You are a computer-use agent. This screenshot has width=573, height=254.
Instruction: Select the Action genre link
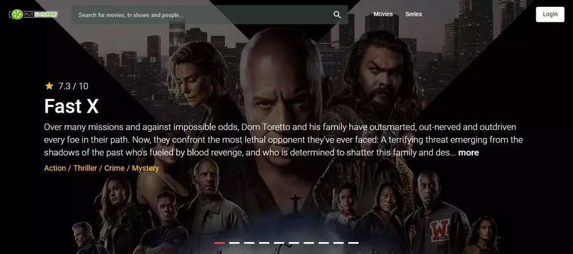[x=55, y=168]
